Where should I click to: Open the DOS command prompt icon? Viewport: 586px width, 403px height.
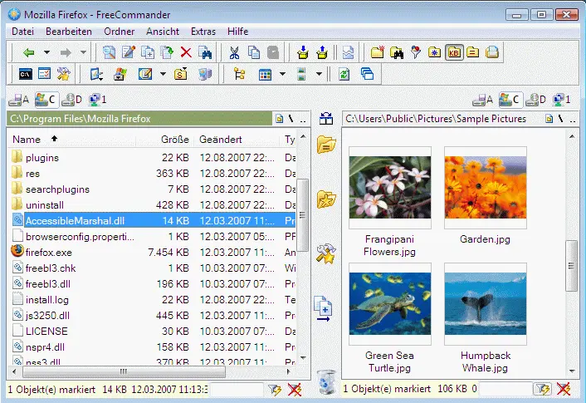click(26, 75)
